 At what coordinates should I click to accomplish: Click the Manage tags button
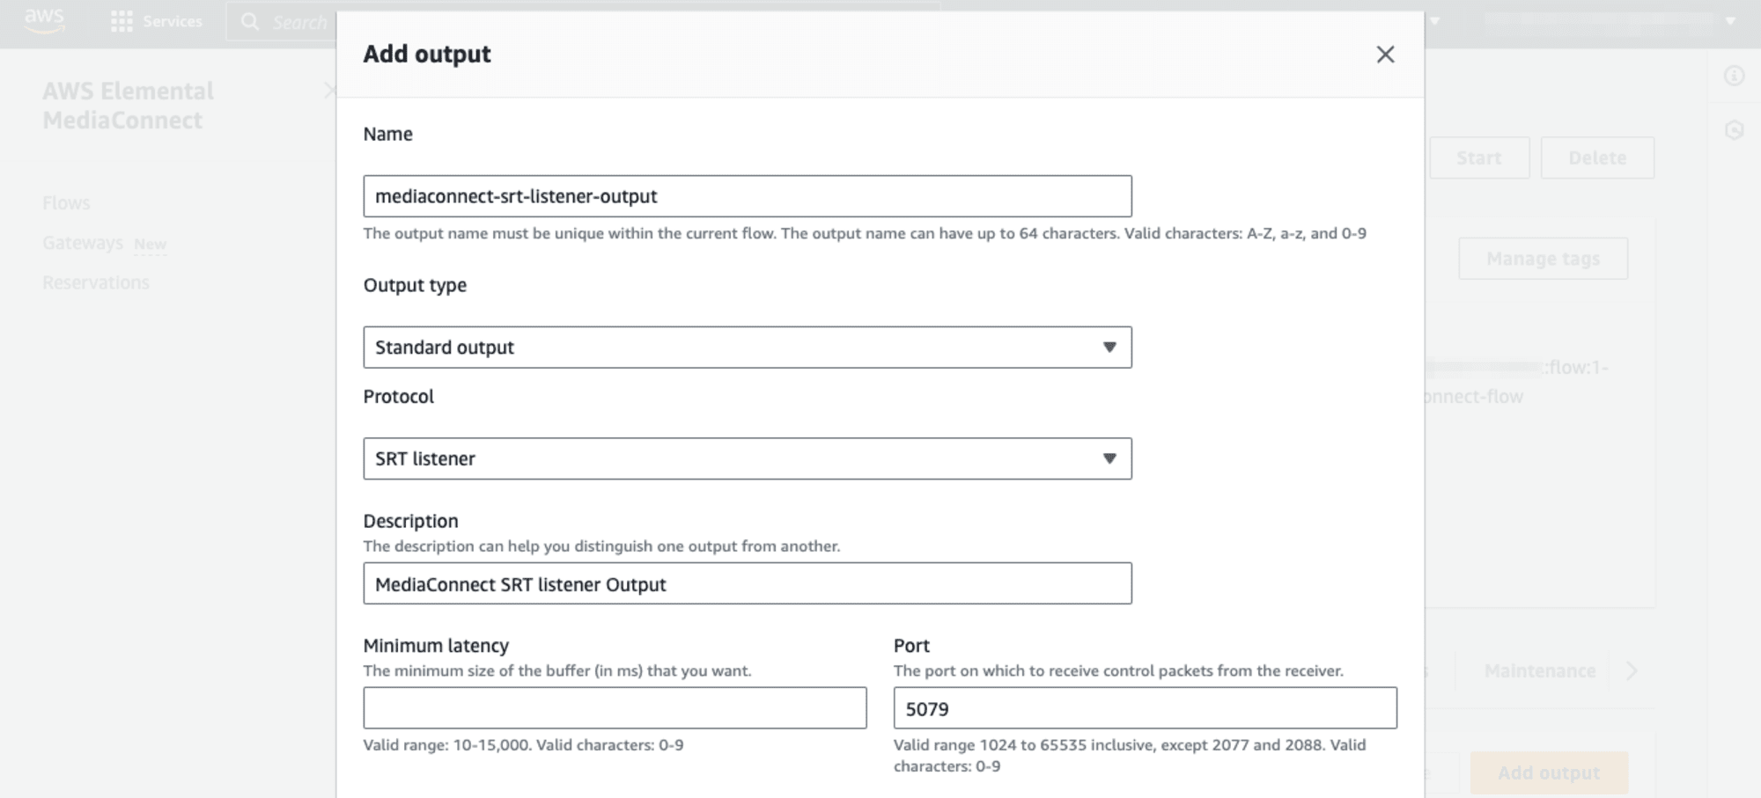tap(1543, 259)
